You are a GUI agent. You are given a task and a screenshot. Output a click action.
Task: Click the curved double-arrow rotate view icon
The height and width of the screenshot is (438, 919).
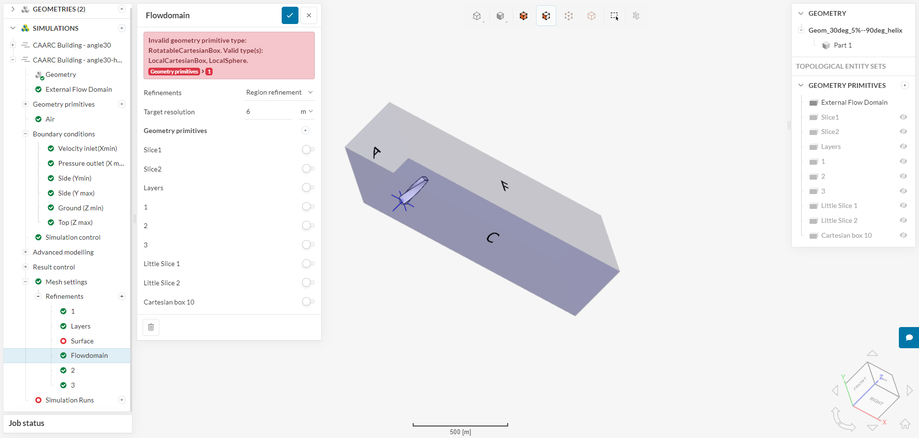point(843,419)
